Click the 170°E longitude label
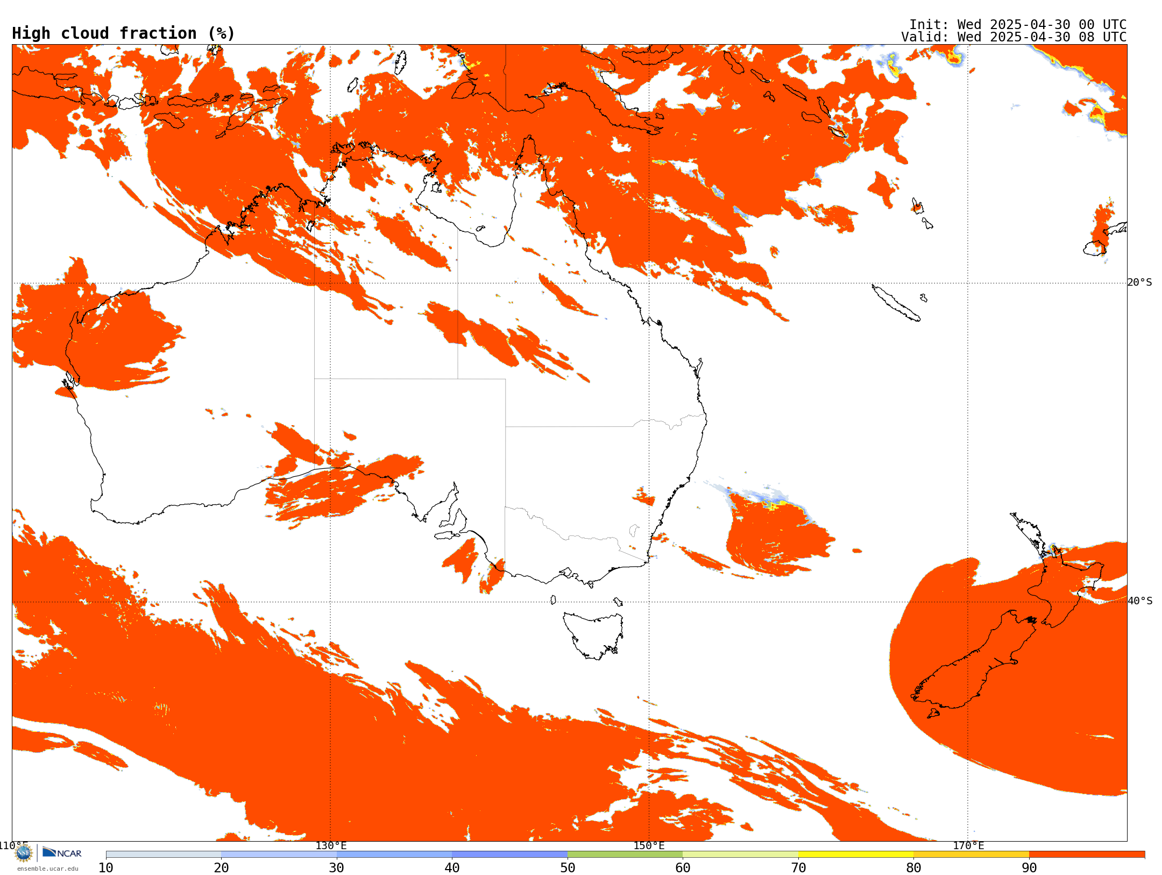The width and height of the screenshot is (1162, 875). click(x=968, y=845)
